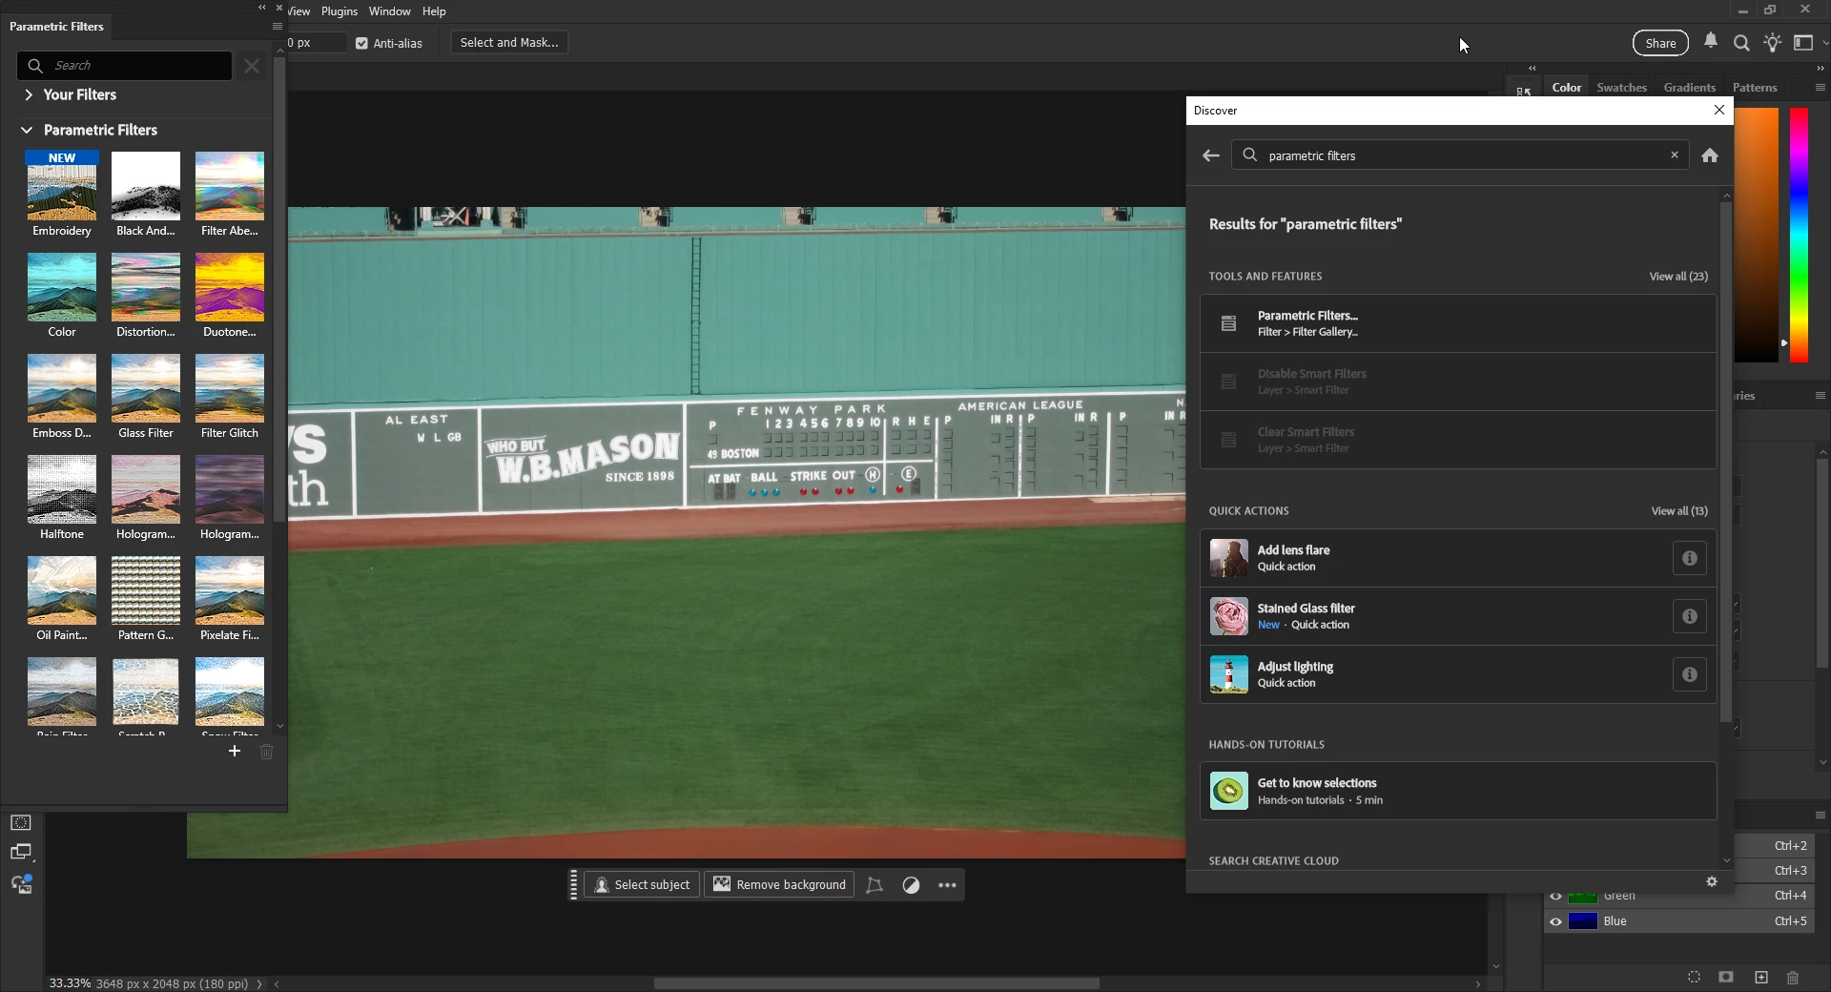Go back with the Discover back arrow

pos(1211,155)
